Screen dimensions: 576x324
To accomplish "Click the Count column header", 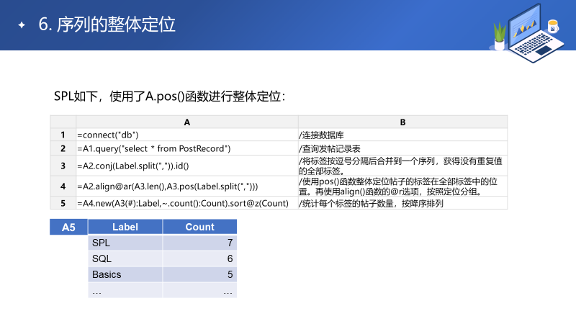I will tap(200, 227).
